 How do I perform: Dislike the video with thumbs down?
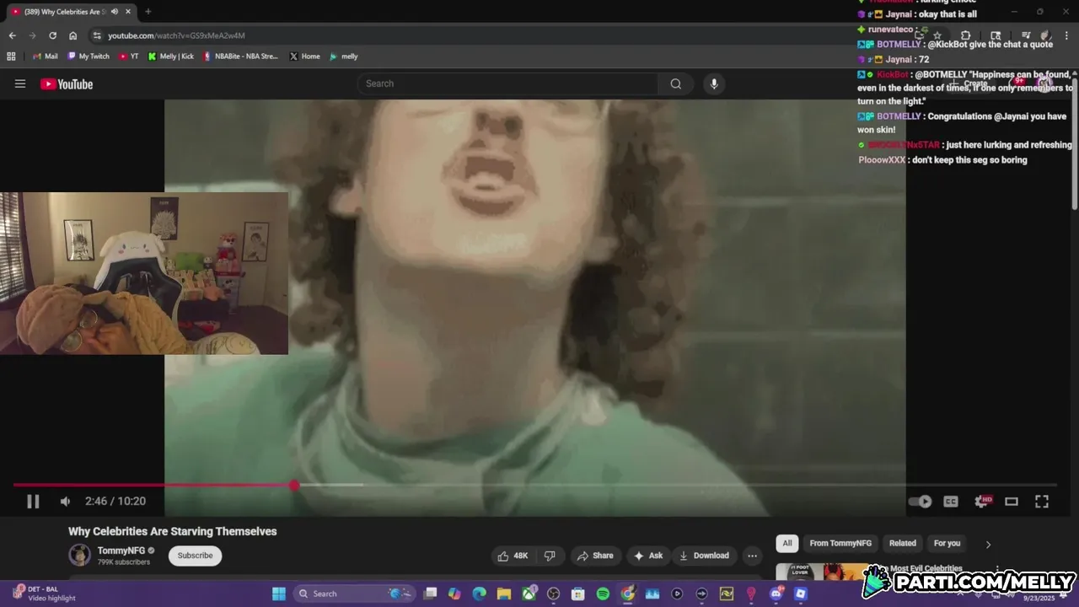[x=550, y=556]
